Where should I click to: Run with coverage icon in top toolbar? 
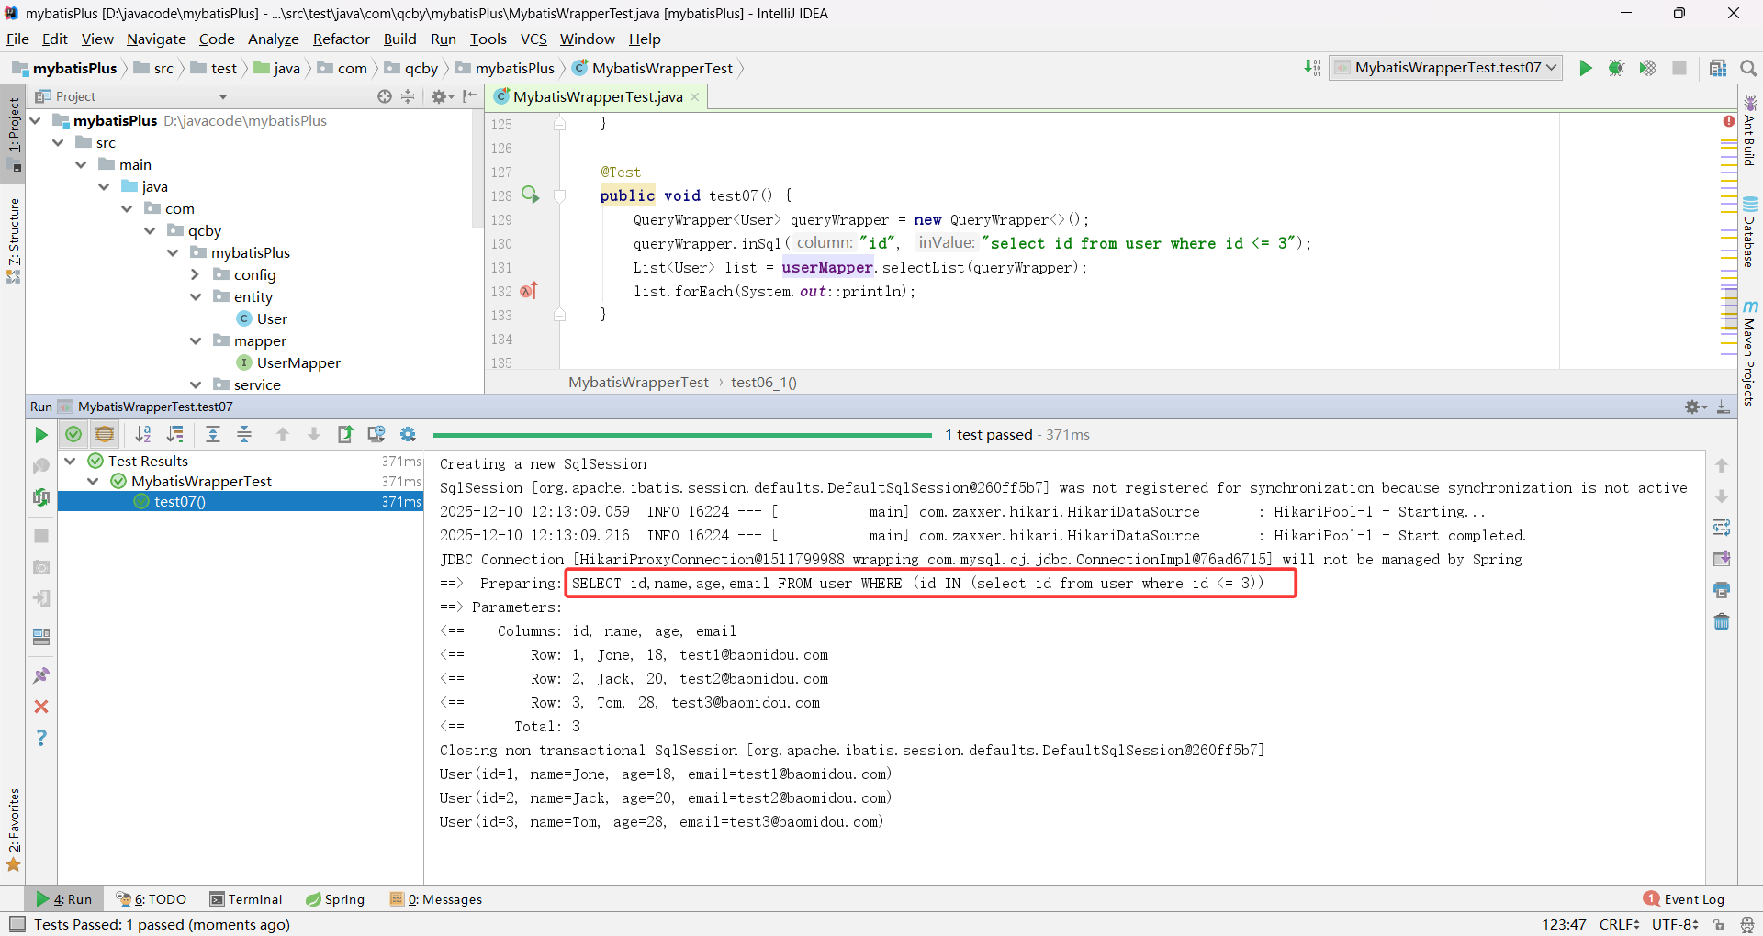(1648, 68)
